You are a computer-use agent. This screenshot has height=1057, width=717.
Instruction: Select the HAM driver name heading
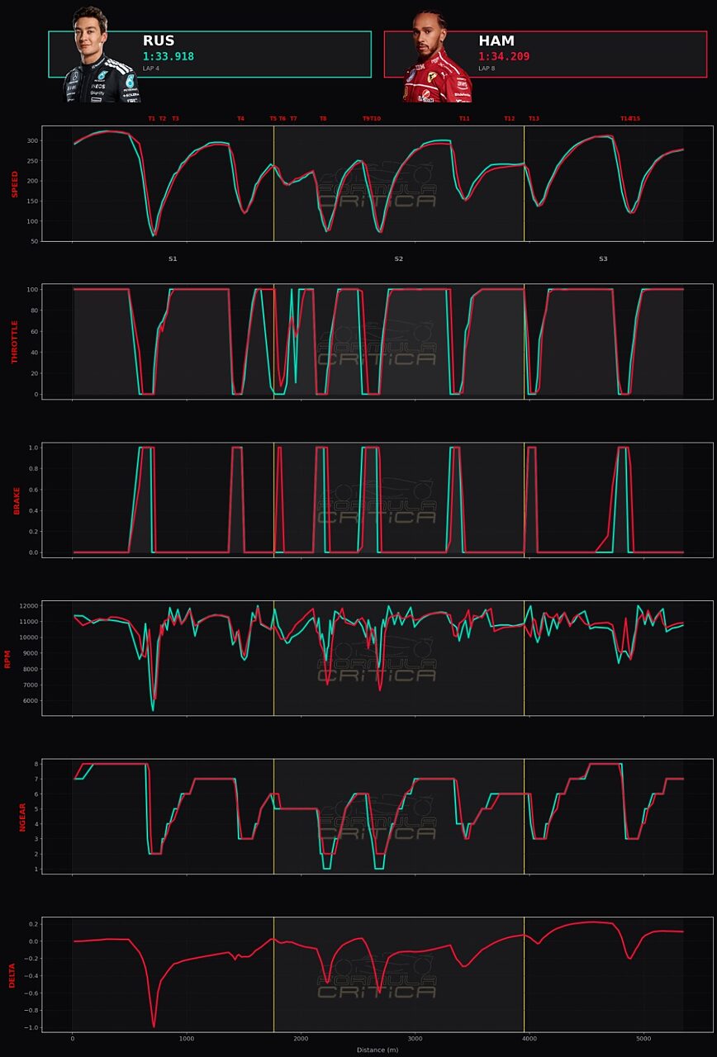point(496,40)
